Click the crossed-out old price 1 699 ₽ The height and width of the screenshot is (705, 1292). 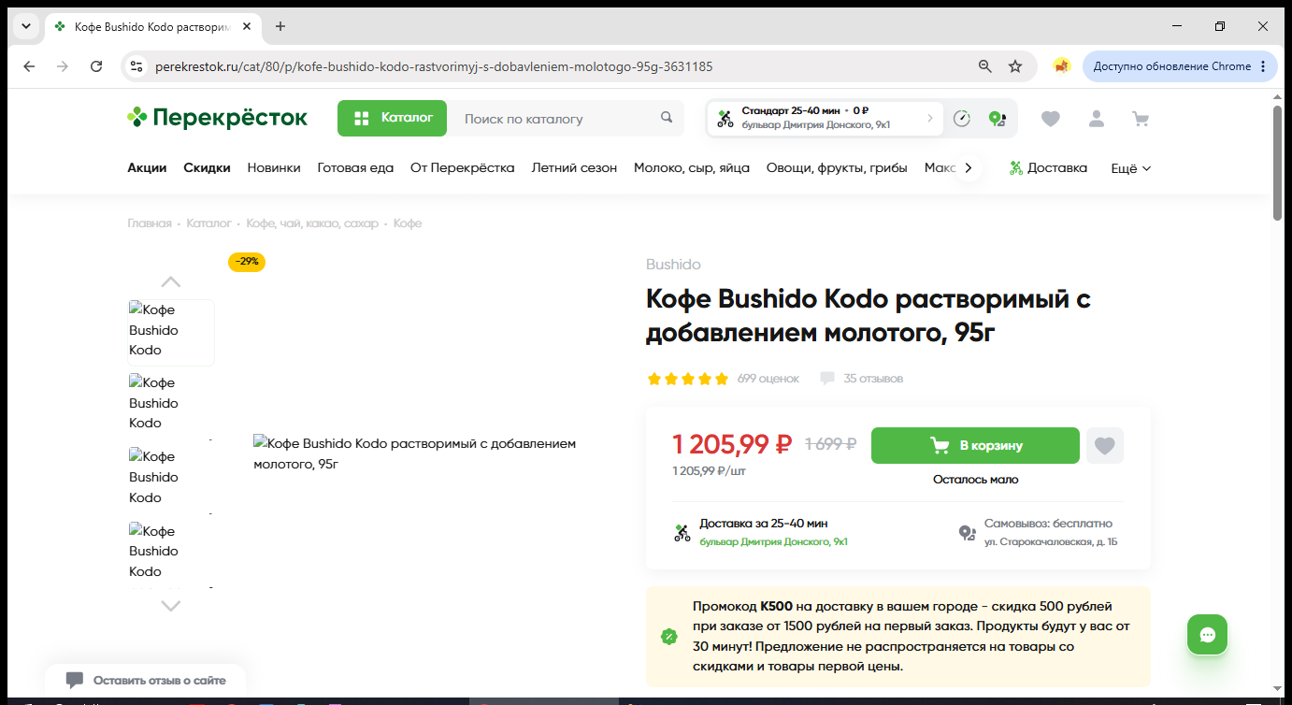click(830, 445)
